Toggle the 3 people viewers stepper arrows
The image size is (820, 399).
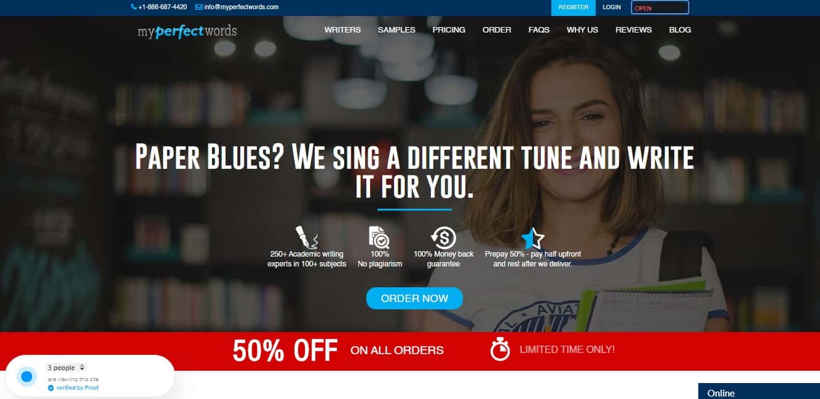82,368
